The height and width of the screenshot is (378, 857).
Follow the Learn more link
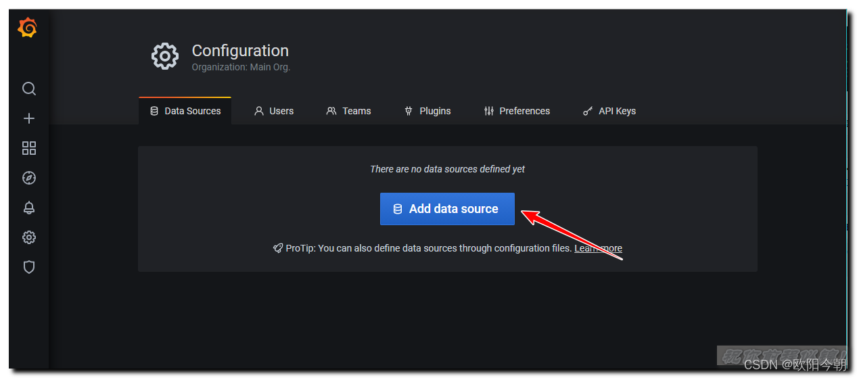[598, 248]
